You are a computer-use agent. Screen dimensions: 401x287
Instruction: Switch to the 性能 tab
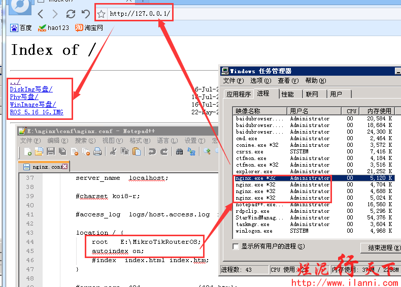click(288, 94)
